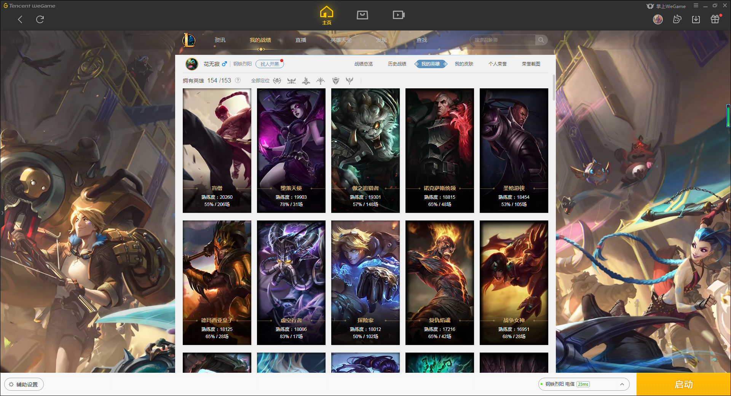
Task: Open the 我的战绩 tab
Action: (x=260, y=40)
